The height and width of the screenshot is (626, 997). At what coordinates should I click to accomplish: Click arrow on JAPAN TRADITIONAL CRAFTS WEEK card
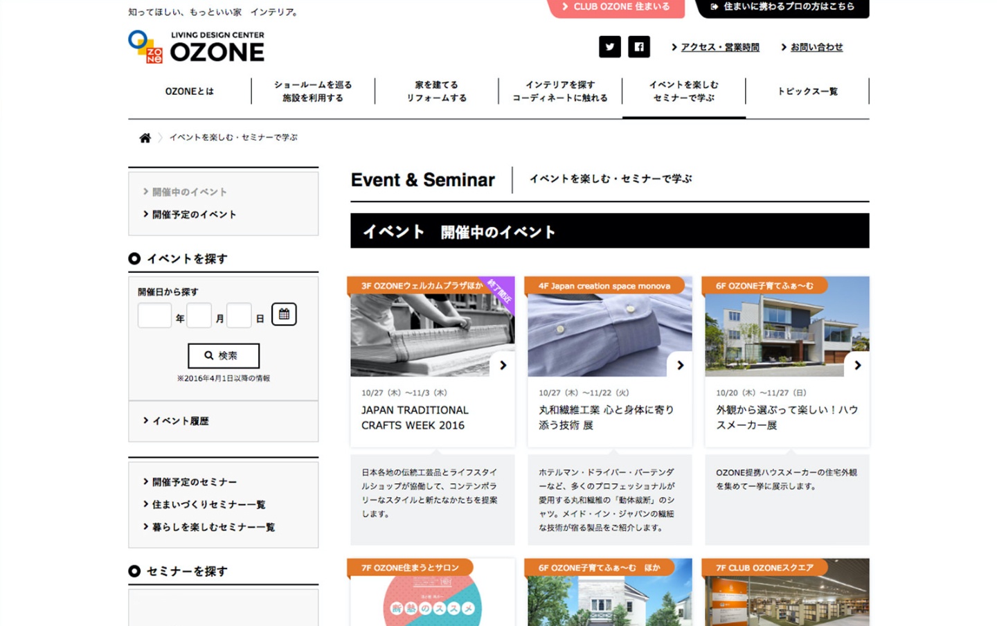point(503,365)
